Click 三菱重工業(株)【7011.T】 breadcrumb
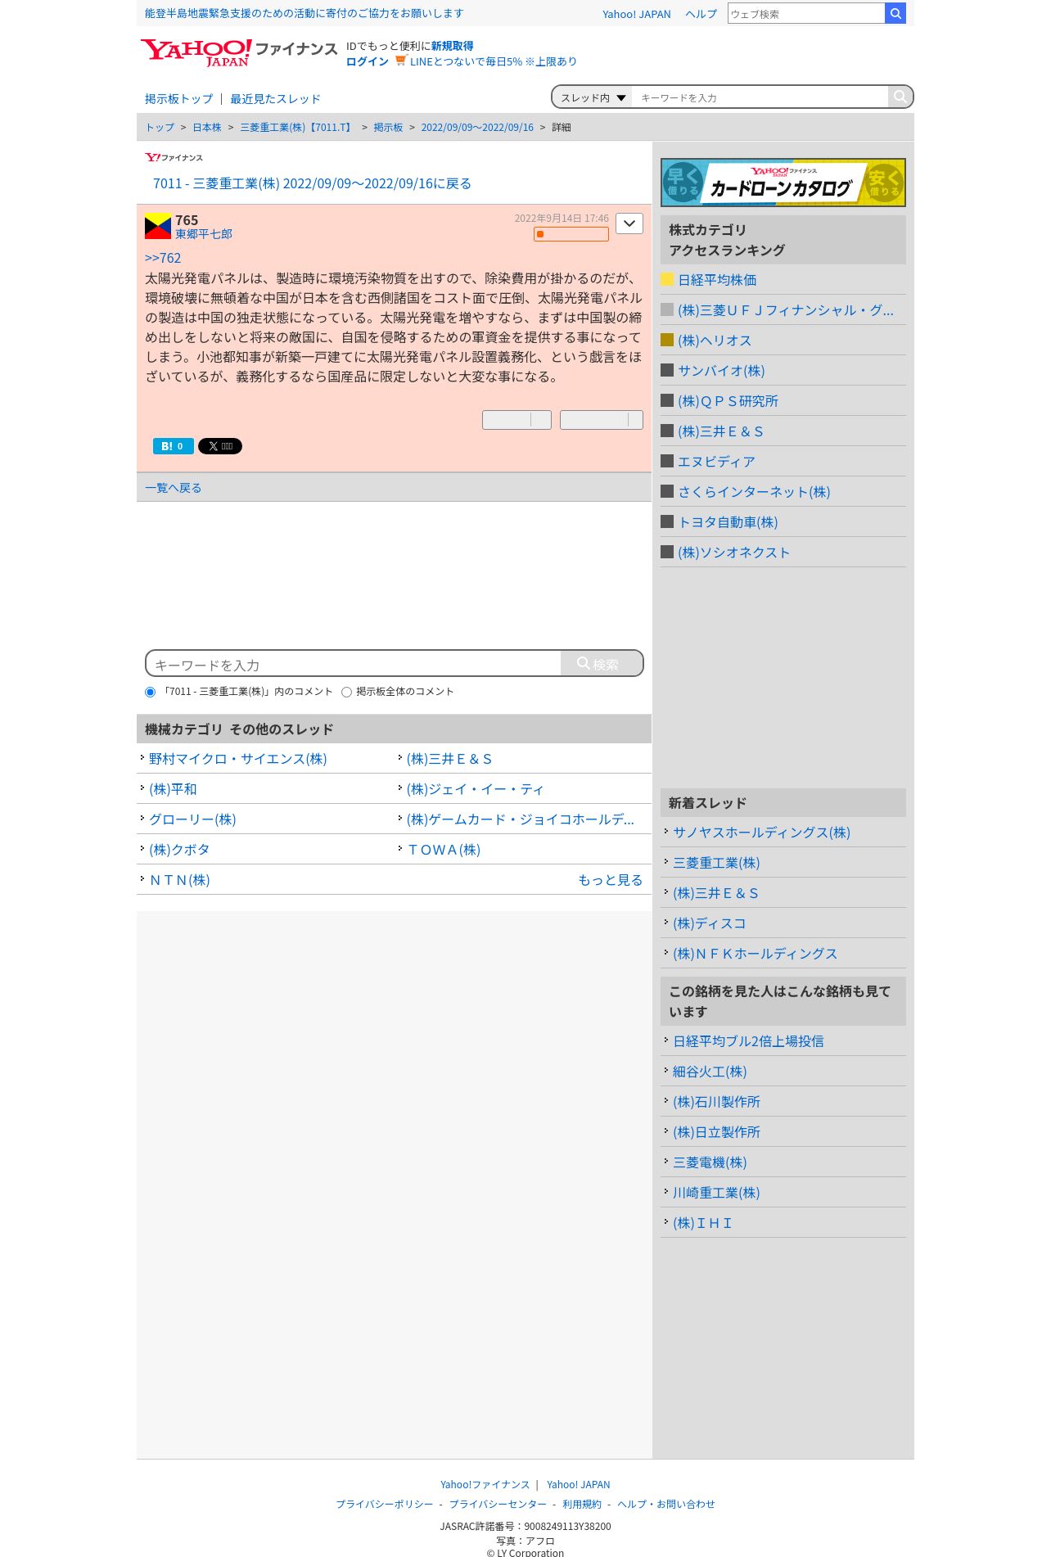This screenshot has width=1051, height=1557. (297, 128)
